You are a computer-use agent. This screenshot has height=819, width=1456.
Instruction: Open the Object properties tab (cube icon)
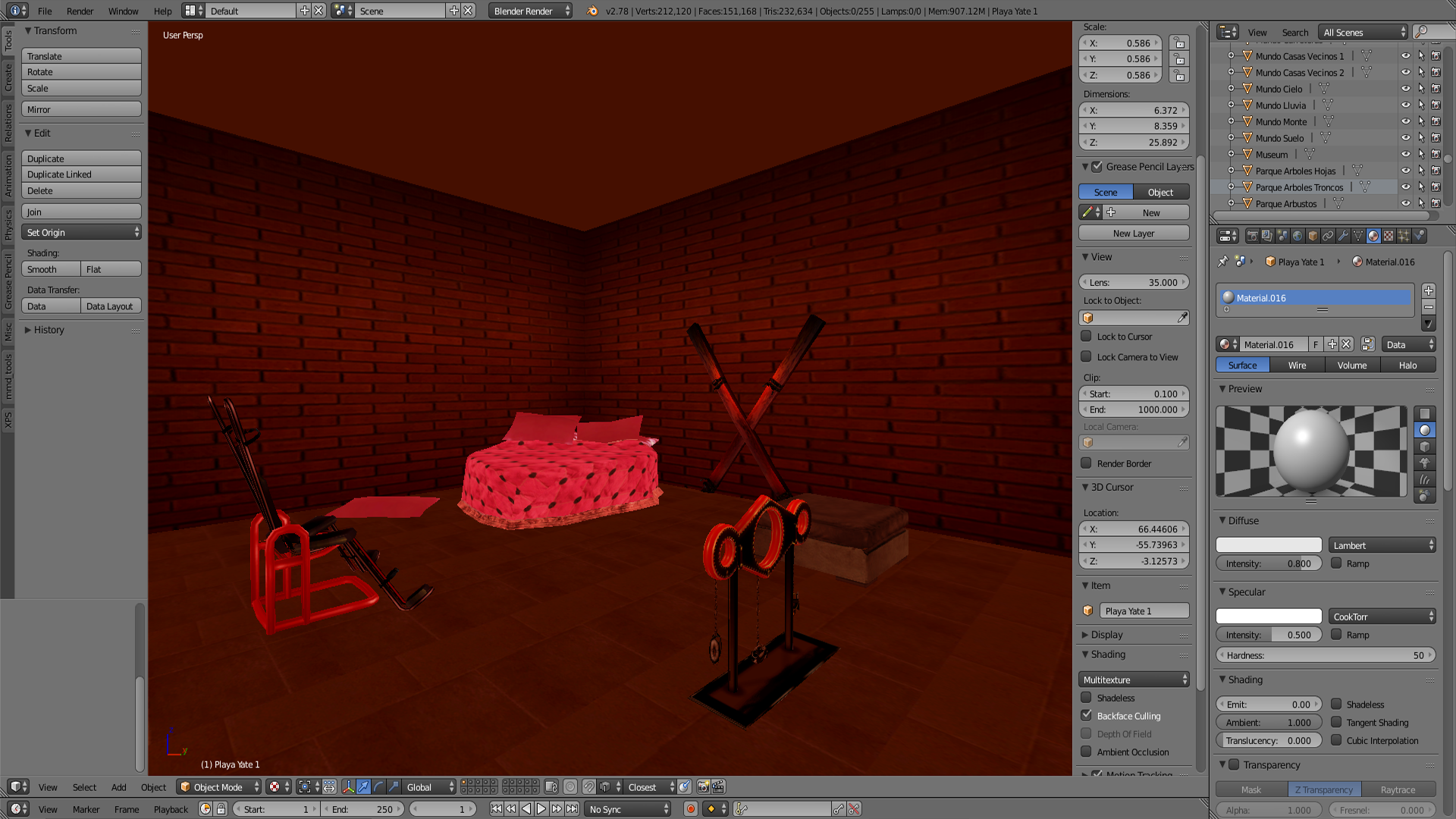coord(1313,236)
